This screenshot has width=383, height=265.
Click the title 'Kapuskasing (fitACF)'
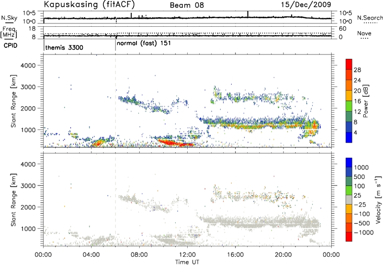tap(89, 4)
